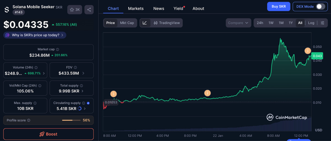Click the 105.06% Vol/Mkt Cap value
Screen dimensions: 331x141
(x=25, y=91)
